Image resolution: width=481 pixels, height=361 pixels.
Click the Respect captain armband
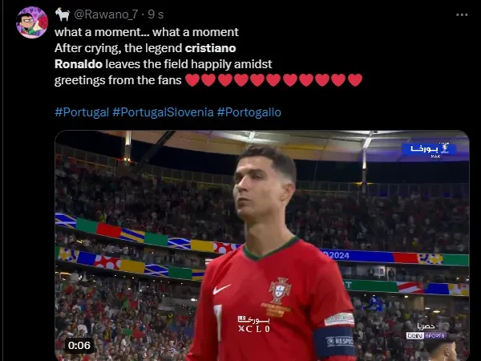tap(334, 343)
